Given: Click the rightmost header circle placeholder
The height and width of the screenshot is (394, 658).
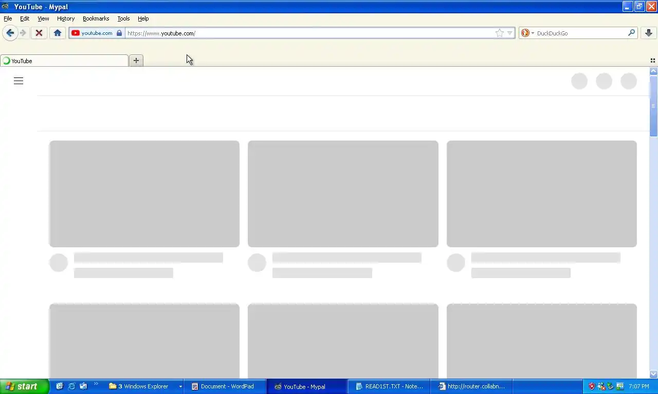Looking at the screenshot, I should [629, 81].
